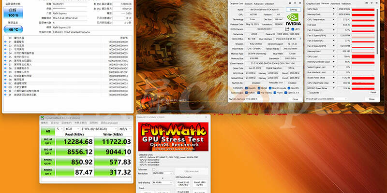This screenshot has height=193, width=387.
Task: Click the refresh icon in the GPU-Z Sensors window
Action: (x=372, y=3)
